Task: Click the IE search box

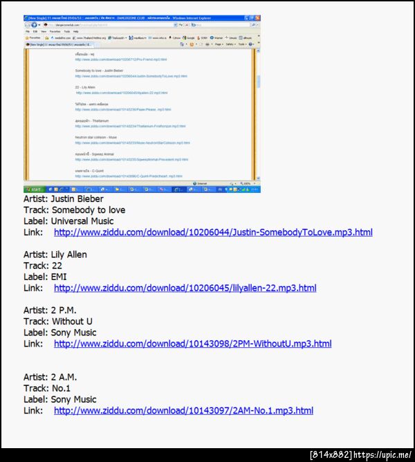Action: (221, 25)
